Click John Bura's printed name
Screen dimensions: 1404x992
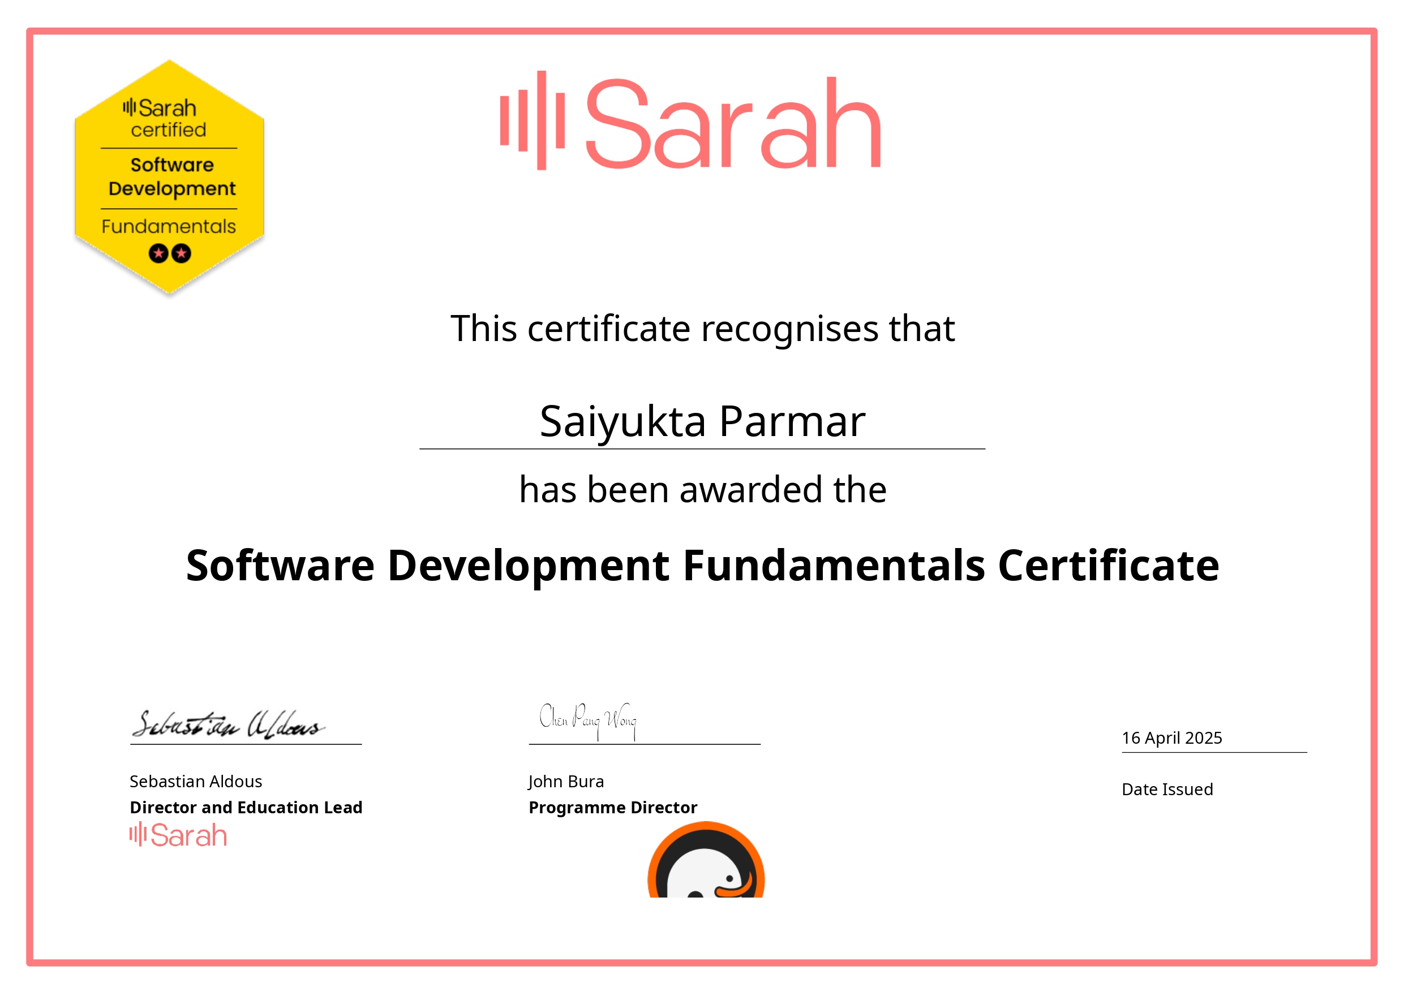566,781
